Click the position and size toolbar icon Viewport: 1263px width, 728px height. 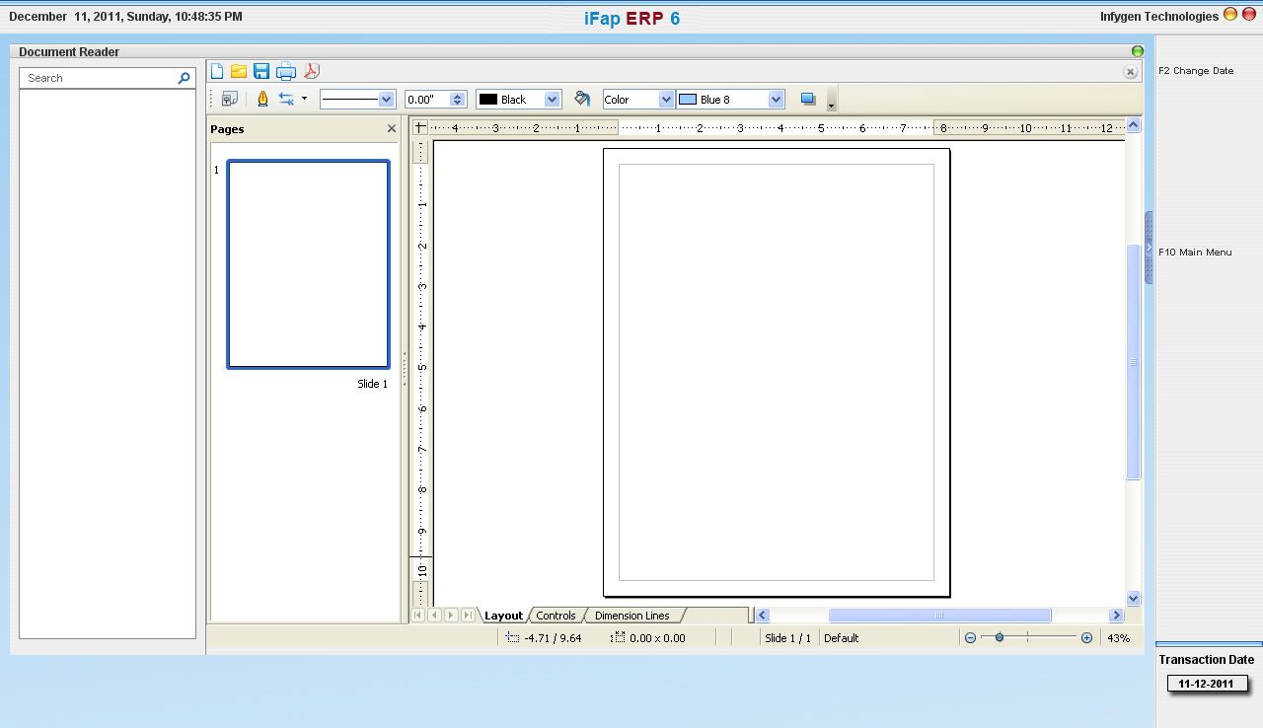(x=230, y=99)
